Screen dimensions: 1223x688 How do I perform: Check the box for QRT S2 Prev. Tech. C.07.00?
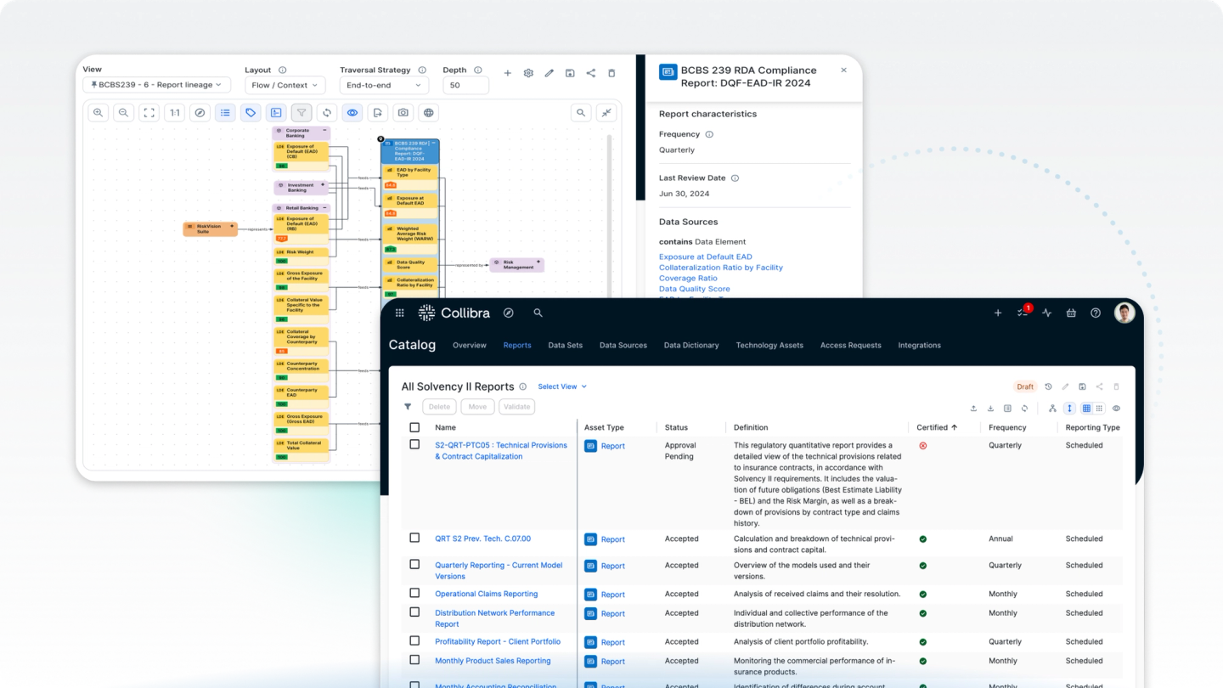414,538
